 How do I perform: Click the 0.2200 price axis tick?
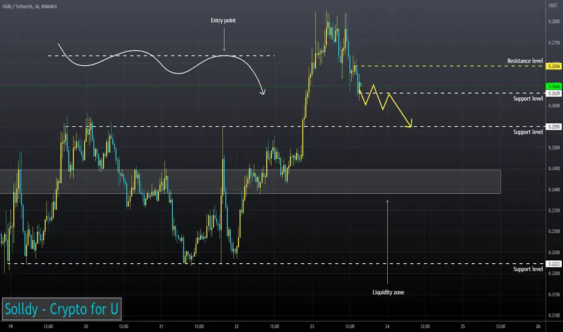[x=554, y=273]
